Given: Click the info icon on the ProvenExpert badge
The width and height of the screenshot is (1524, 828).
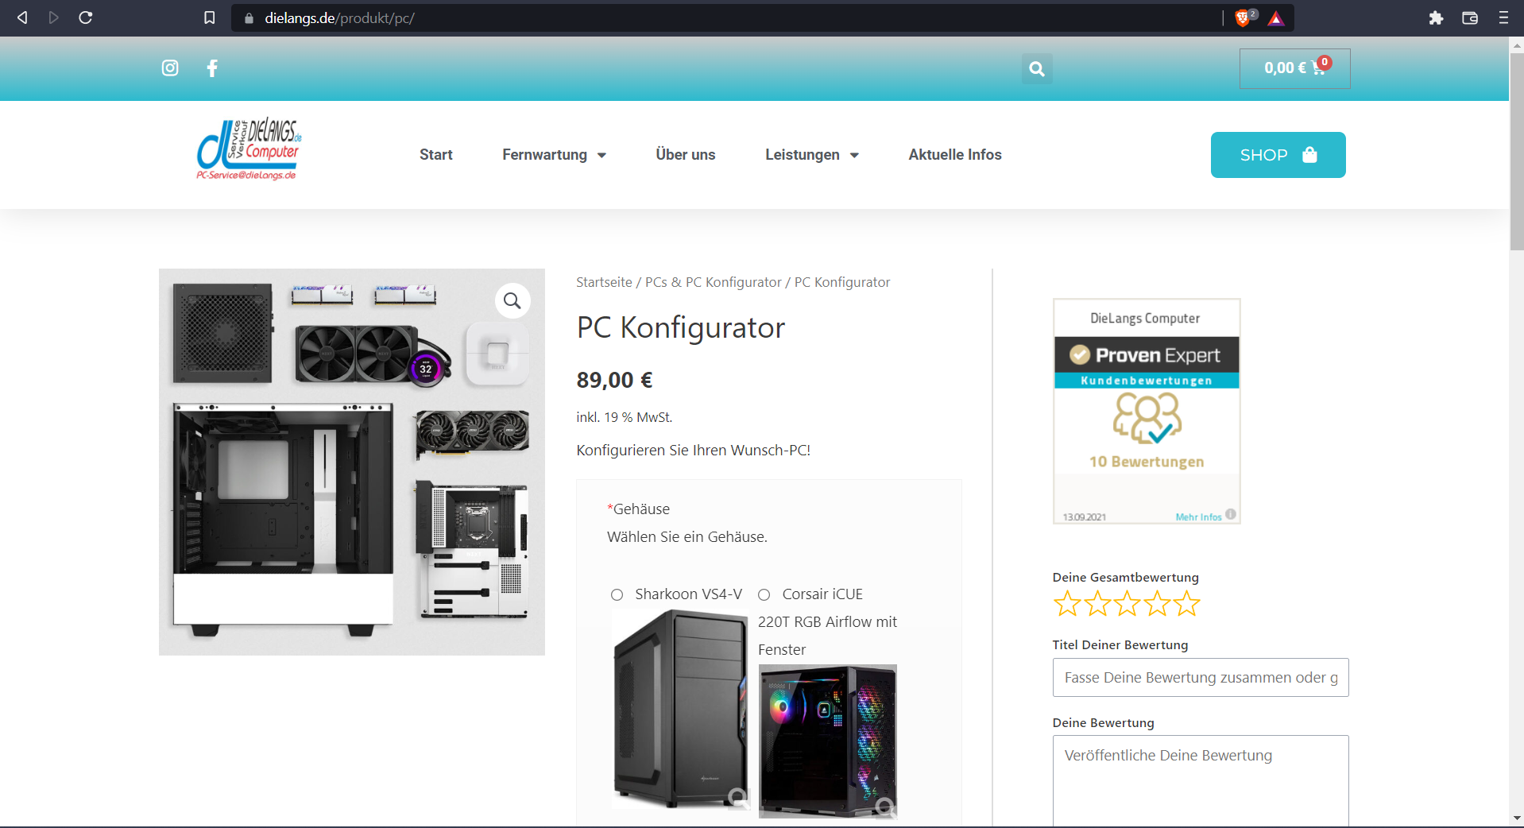Looking at the screenshot, I should (1230, 515).
